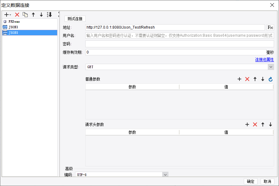Focus the 用户名 input field
This screenshot has width=279, height=186.
(180, 35)
